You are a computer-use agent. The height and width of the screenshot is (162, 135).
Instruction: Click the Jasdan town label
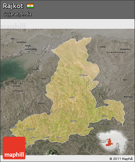[104, 116]
